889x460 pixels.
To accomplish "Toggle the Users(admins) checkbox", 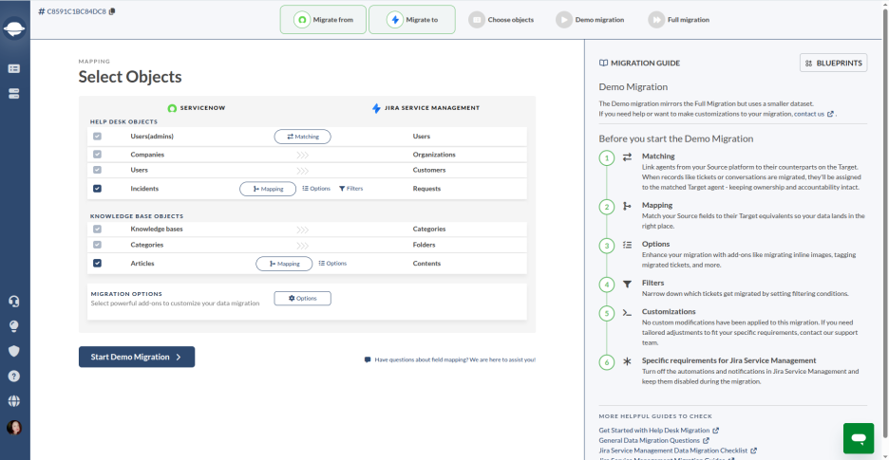I will [x=98, y=137].
